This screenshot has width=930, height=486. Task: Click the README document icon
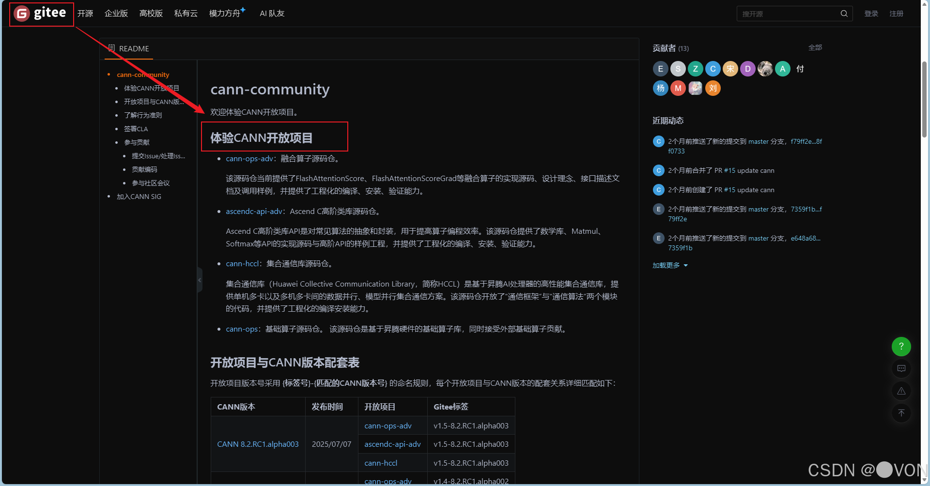[111, 48]
